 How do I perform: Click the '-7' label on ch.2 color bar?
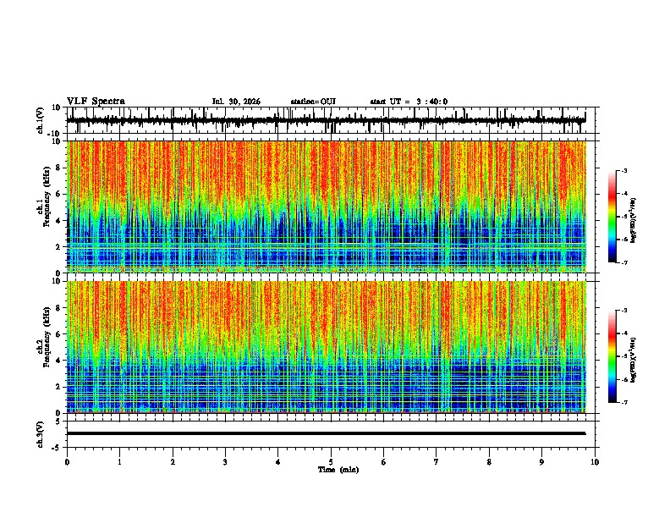(624, 402)
